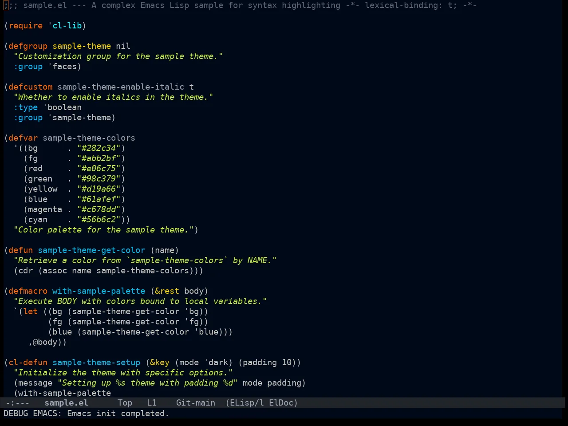The width and height of the screenshot is (568, 426).
Task: Click the sample.el buffer name in mode line
Action: [66, 403]
